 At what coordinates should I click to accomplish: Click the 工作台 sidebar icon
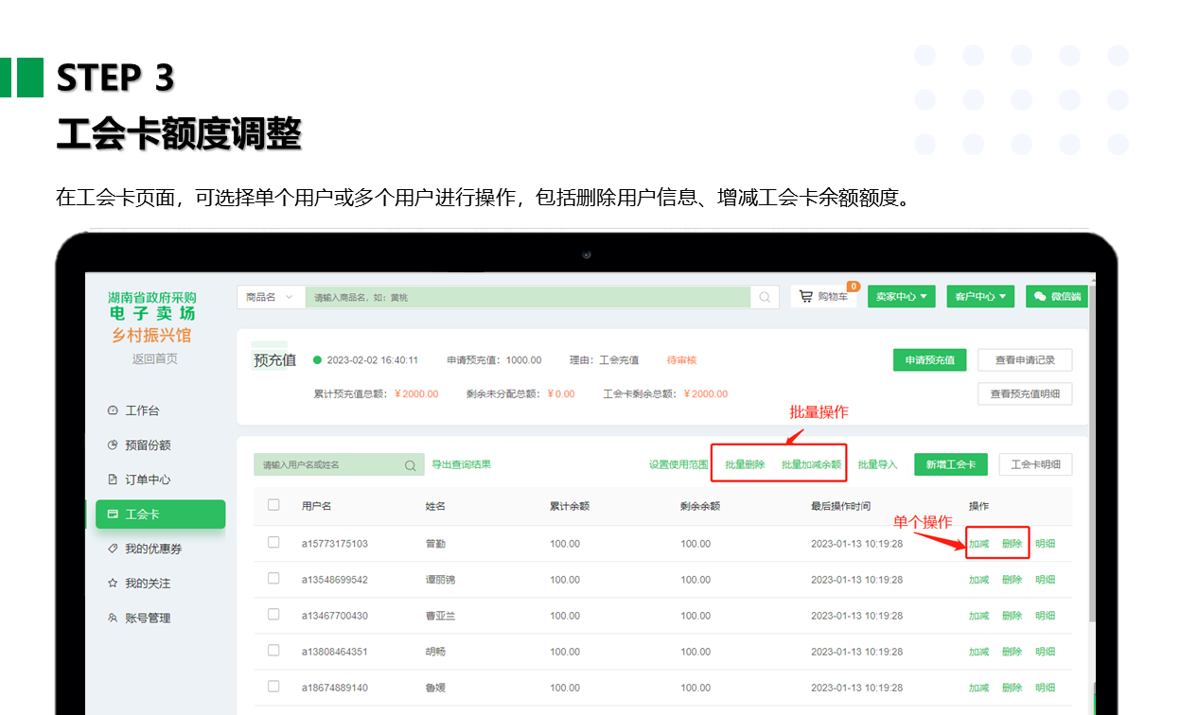[x=113, y=410]
